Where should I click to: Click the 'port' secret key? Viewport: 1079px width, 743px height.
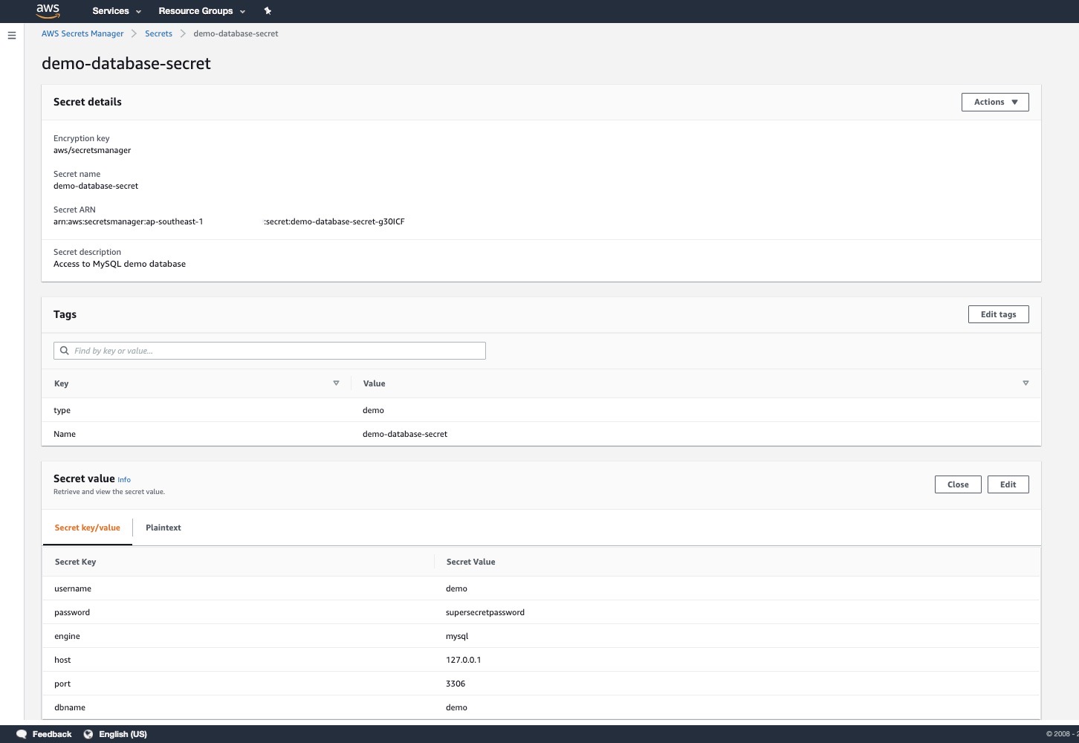point(62,684)
